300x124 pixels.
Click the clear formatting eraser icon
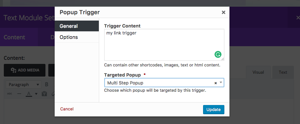point(53,94)
